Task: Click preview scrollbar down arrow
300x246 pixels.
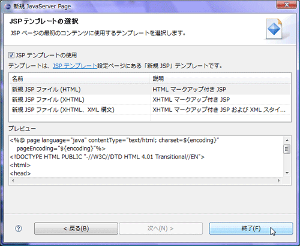Action: (287, 173)
